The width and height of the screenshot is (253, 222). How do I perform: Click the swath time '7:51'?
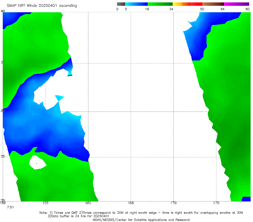(10, 207)
